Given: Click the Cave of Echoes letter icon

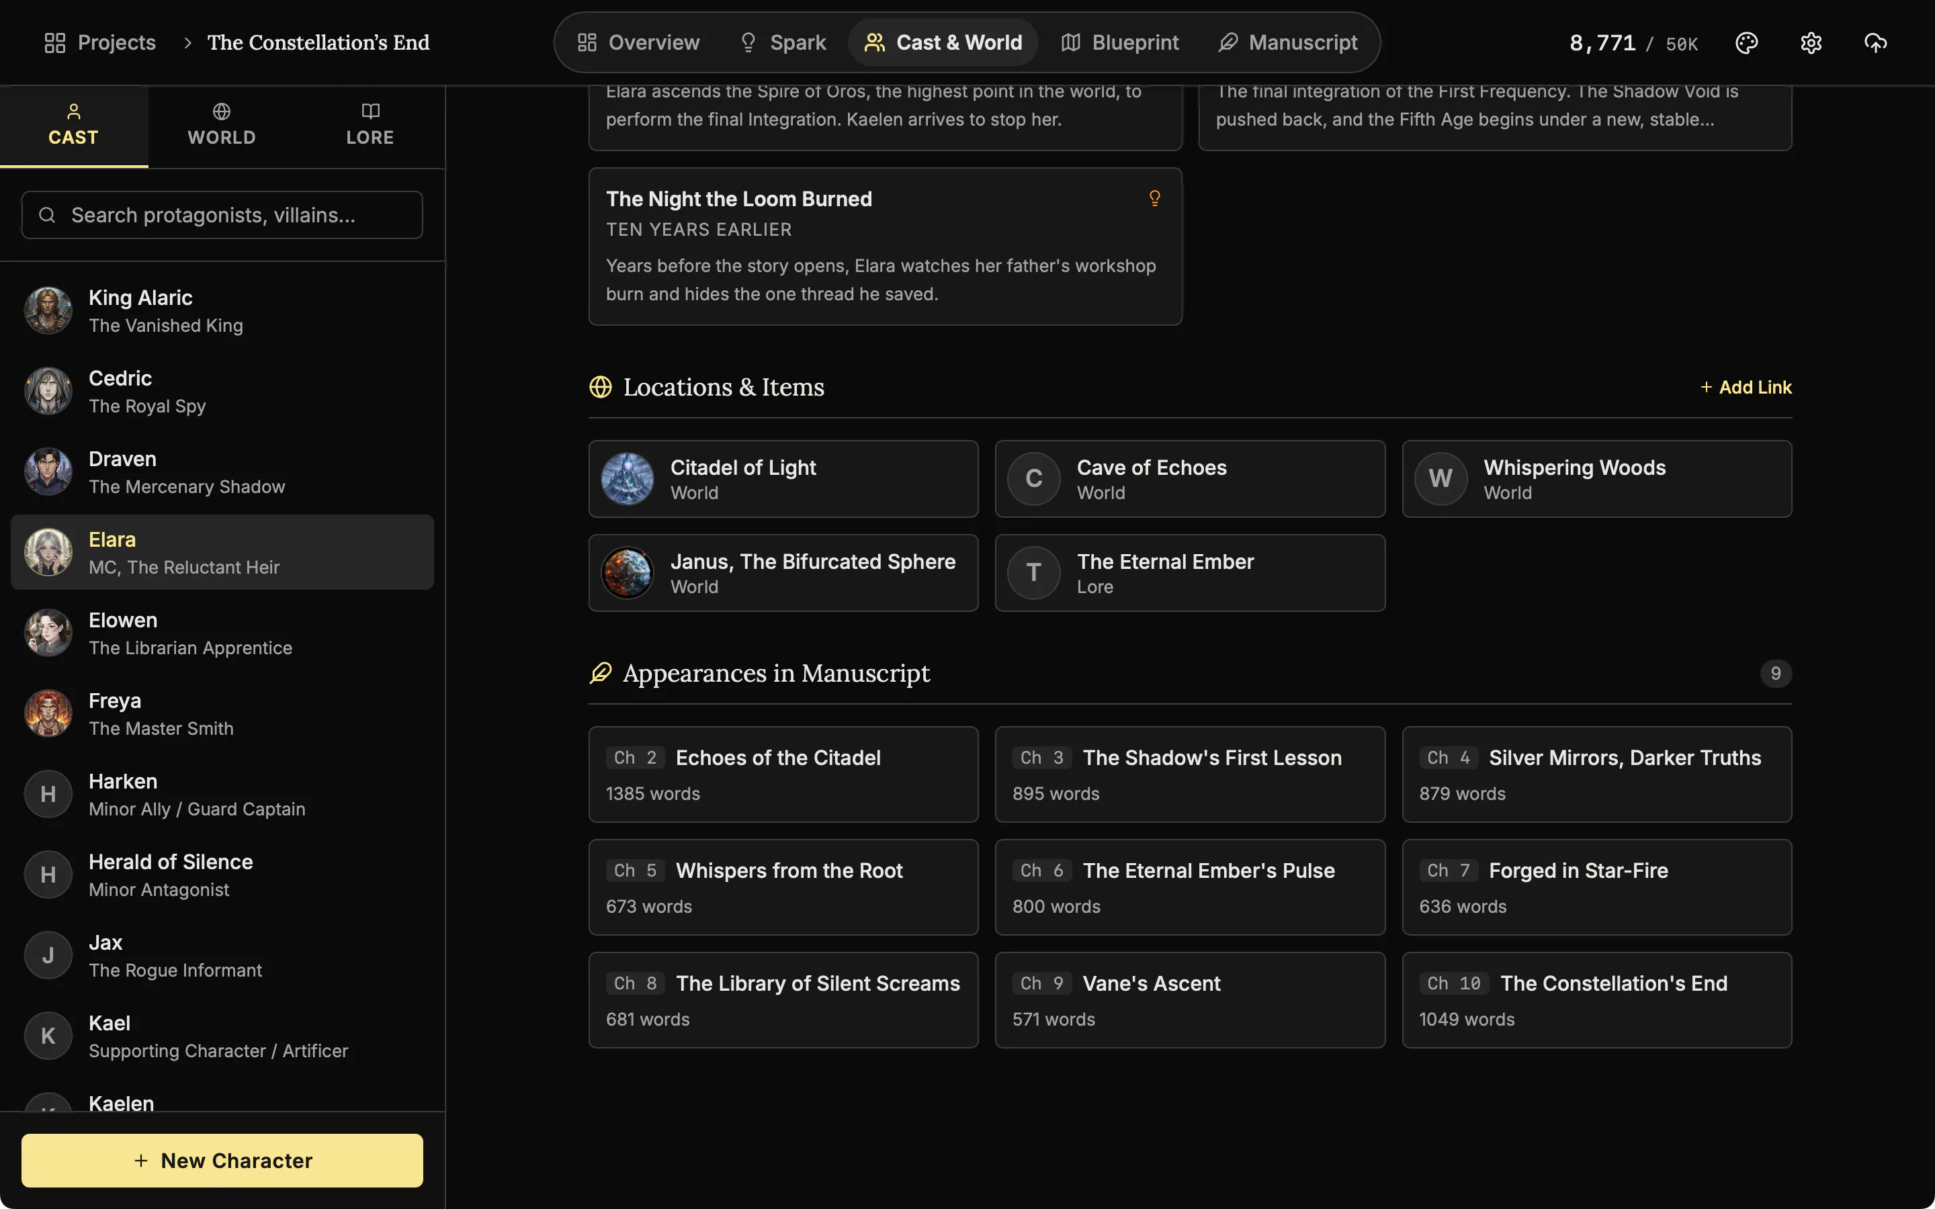Looking at the screenshot, I should pos(1034,479).
